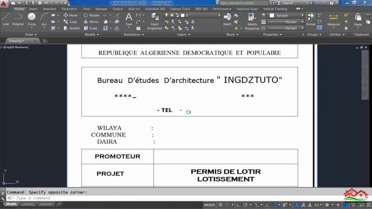This screenshot has width=372, height=209.
Task: Toggle ortho mode in status bar
Action: coord(239,205)
